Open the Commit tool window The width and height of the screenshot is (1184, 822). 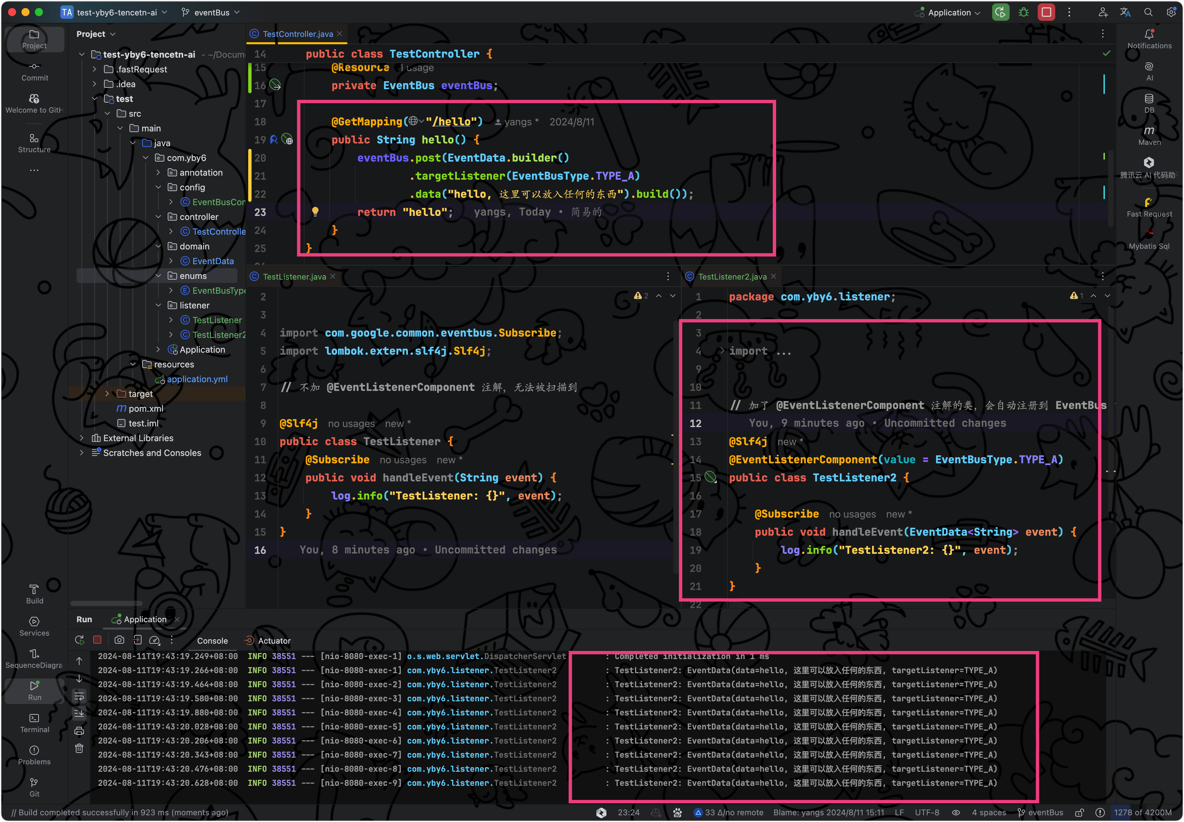pos(34,72)
